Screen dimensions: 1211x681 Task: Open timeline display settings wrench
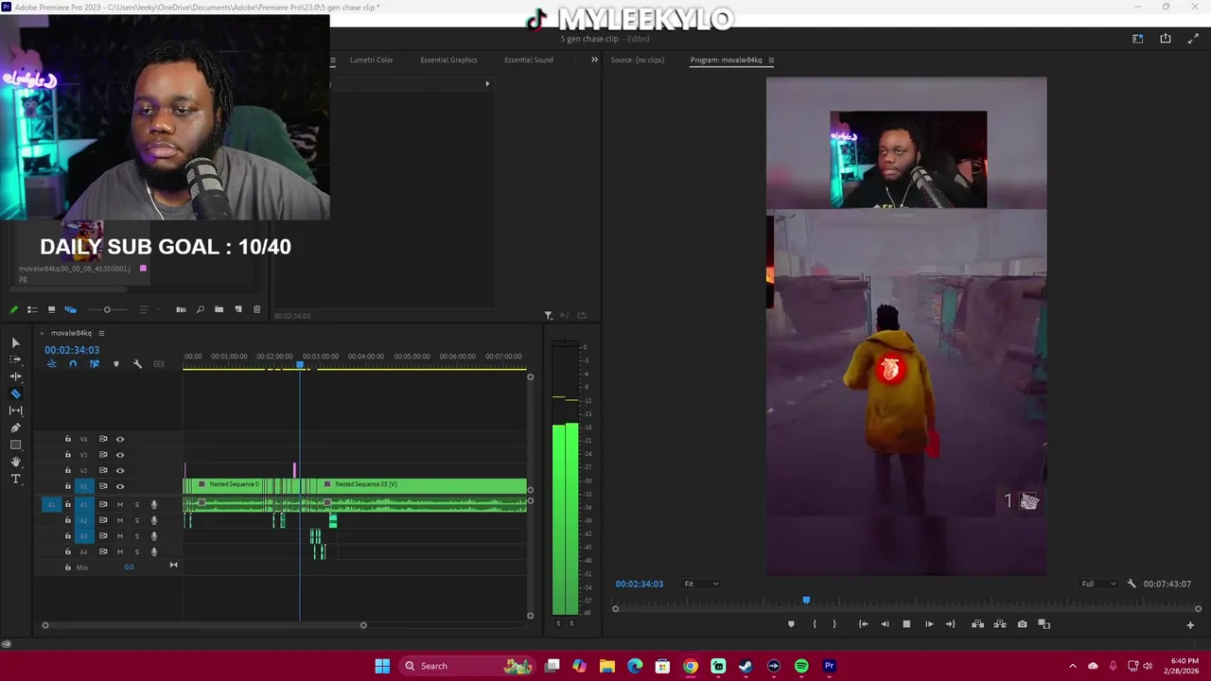tap(137, 364)
